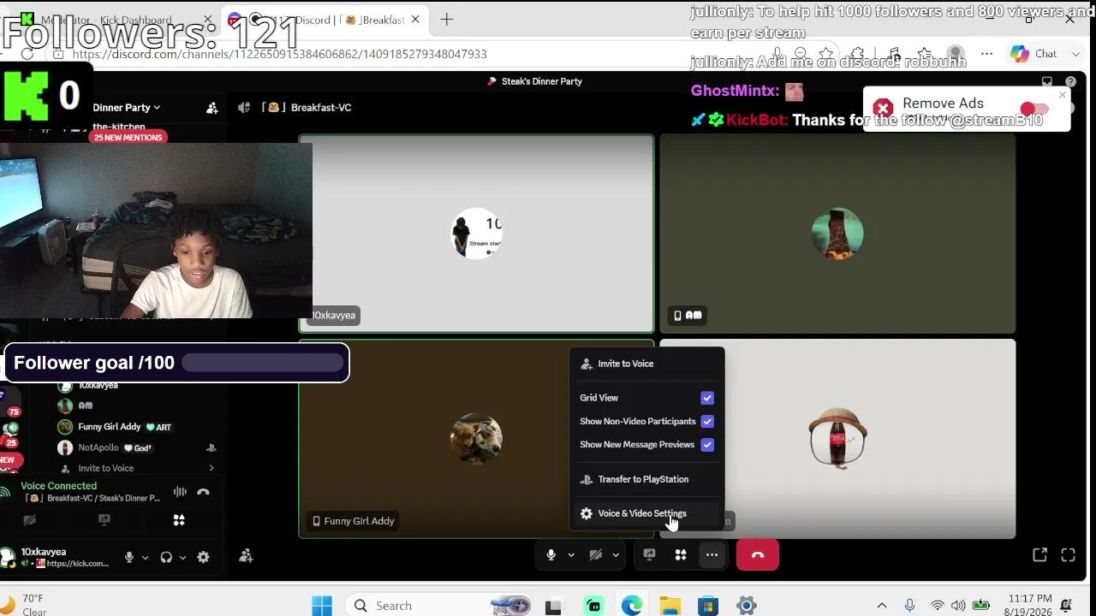The image size is (1096, 616).
Task: Share screen from the Voice Connected panel
Action: (x=104, y=520)
